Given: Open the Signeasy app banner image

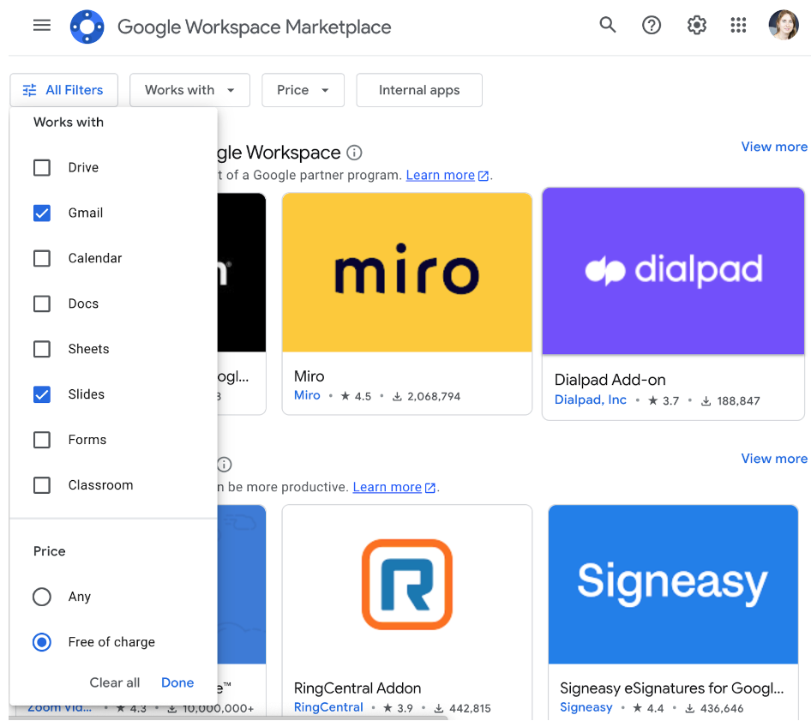Looking at the screenshot, I should [x=673, y=585].
